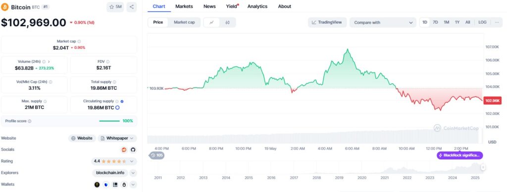Switch to the Markets tab
The height and width of the screenshot is (192, 507).
(184, 6)
